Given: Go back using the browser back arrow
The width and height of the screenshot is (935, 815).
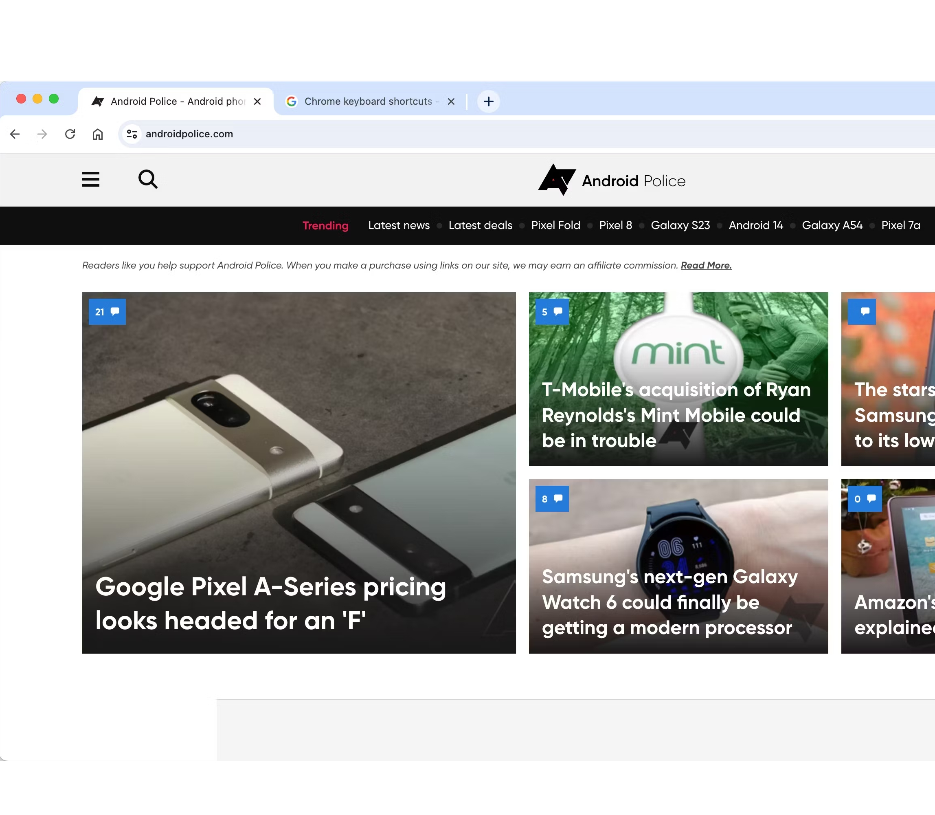Looking at the screenshot, I should 15,134.
